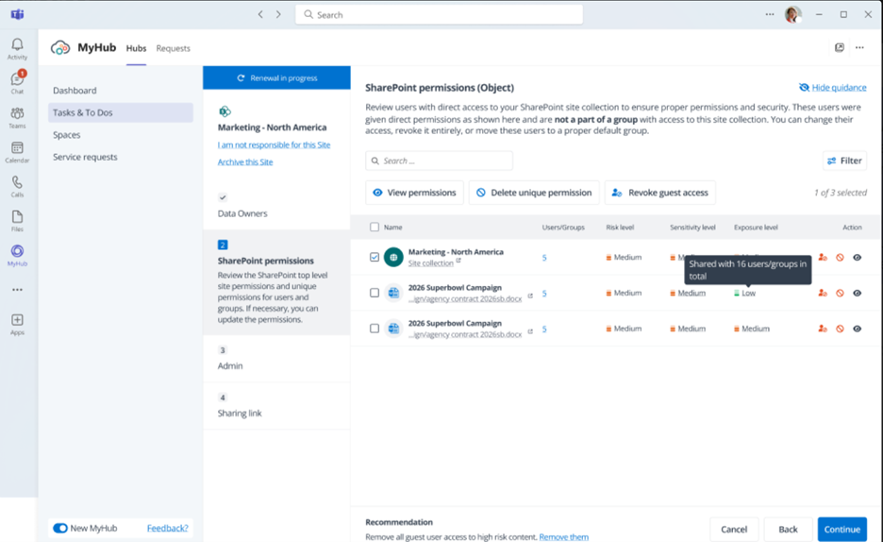
Task: Tick the select-all checkbox beside Name header
Action: pyautogui.click(x=375, y=228)
